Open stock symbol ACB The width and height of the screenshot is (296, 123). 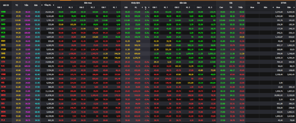point(3,78)
